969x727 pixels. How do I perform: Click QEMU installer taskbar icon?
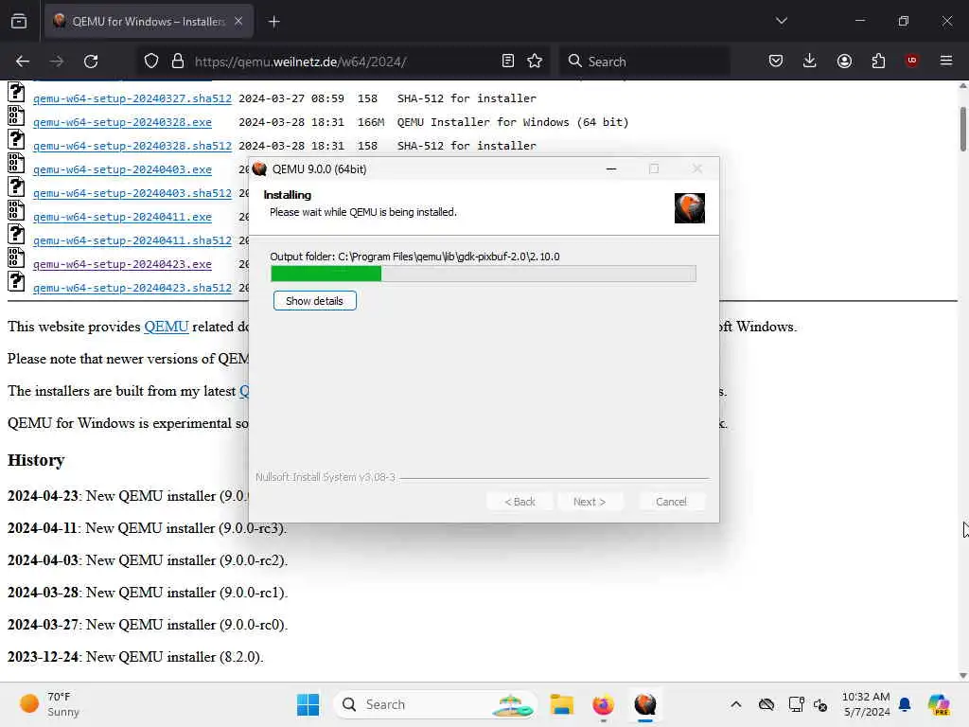coord(644,704)
